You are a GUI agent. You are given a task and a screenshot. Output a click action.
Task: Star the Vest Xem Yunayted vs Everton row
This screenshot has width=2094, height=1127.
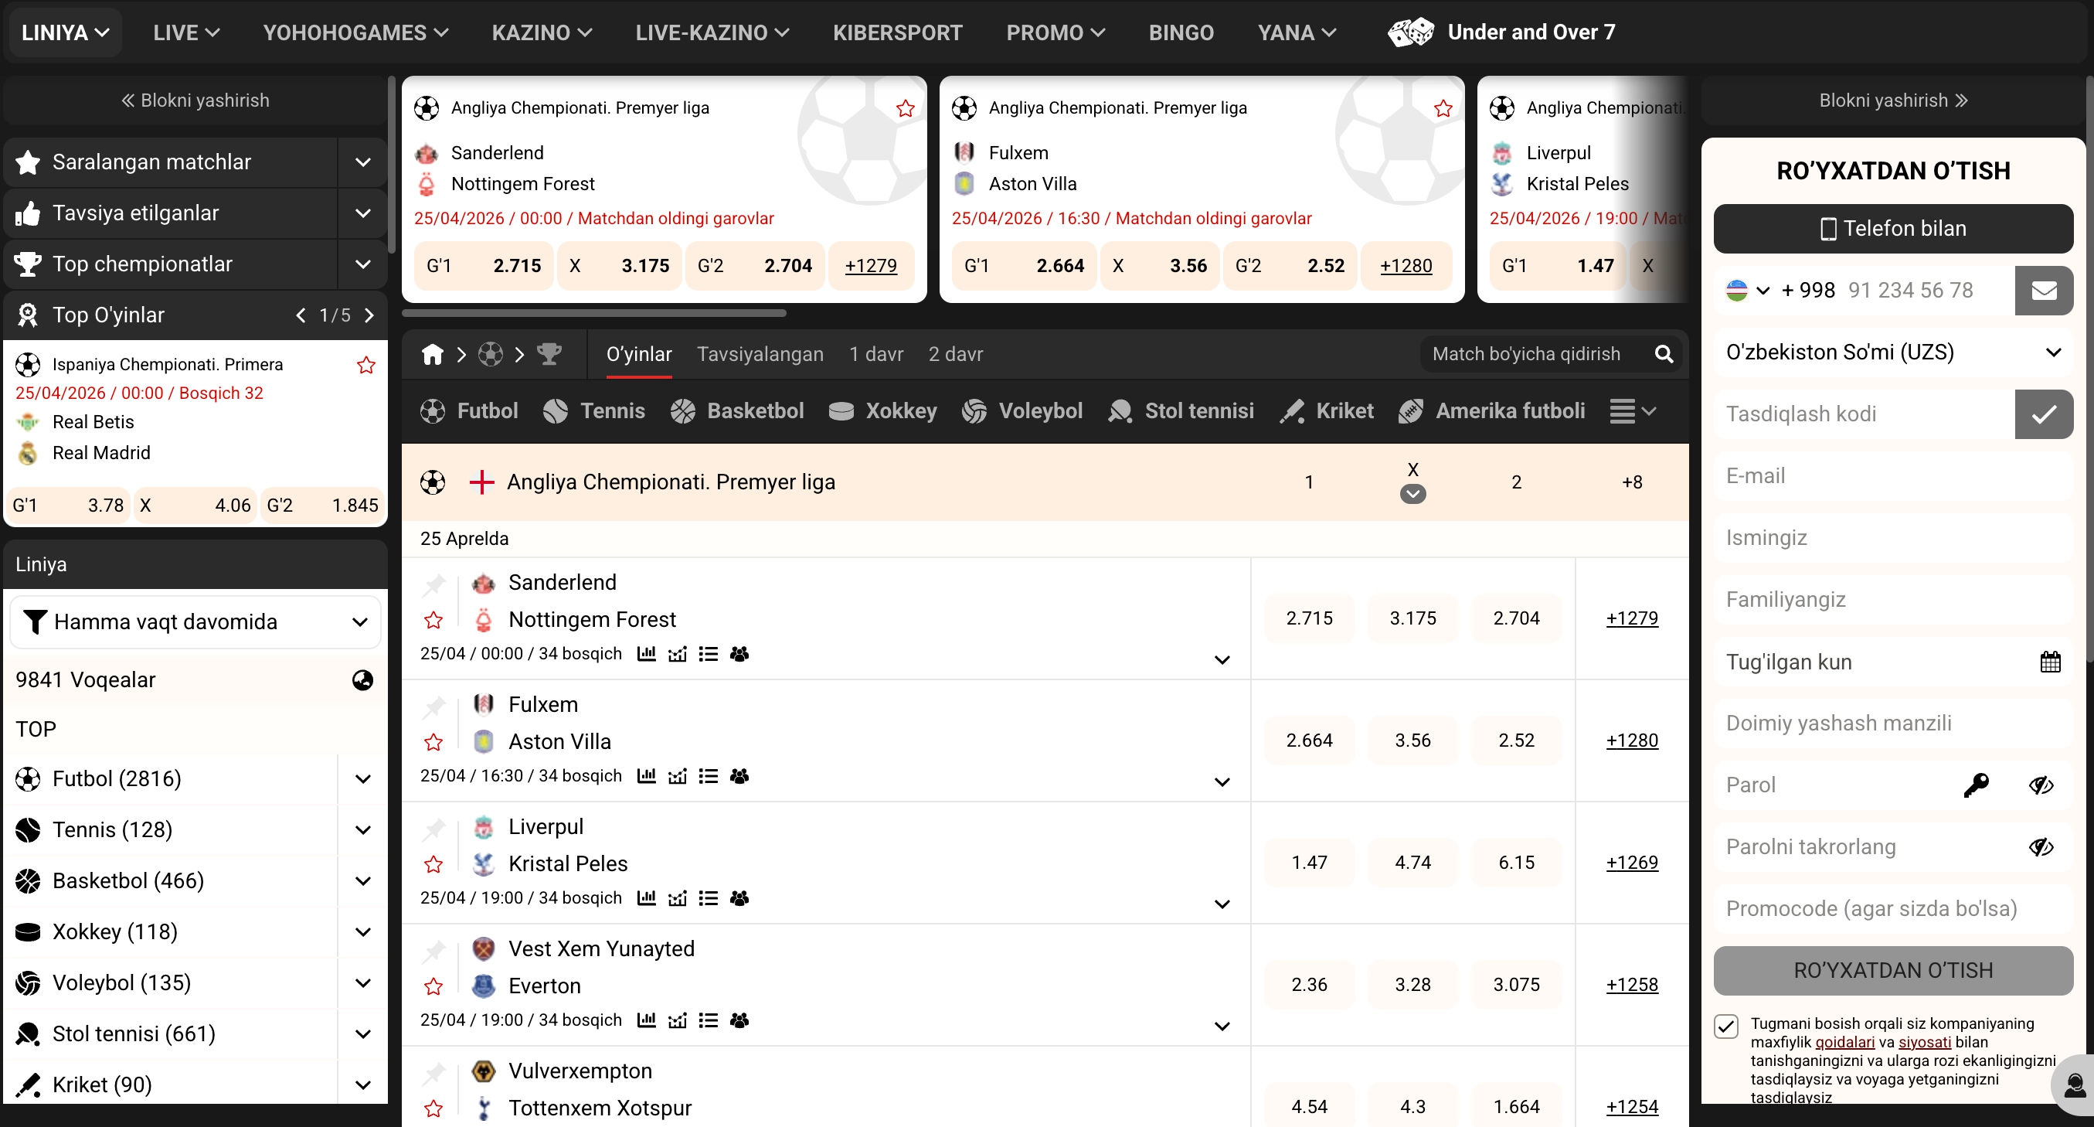click(x=433, y=986)
